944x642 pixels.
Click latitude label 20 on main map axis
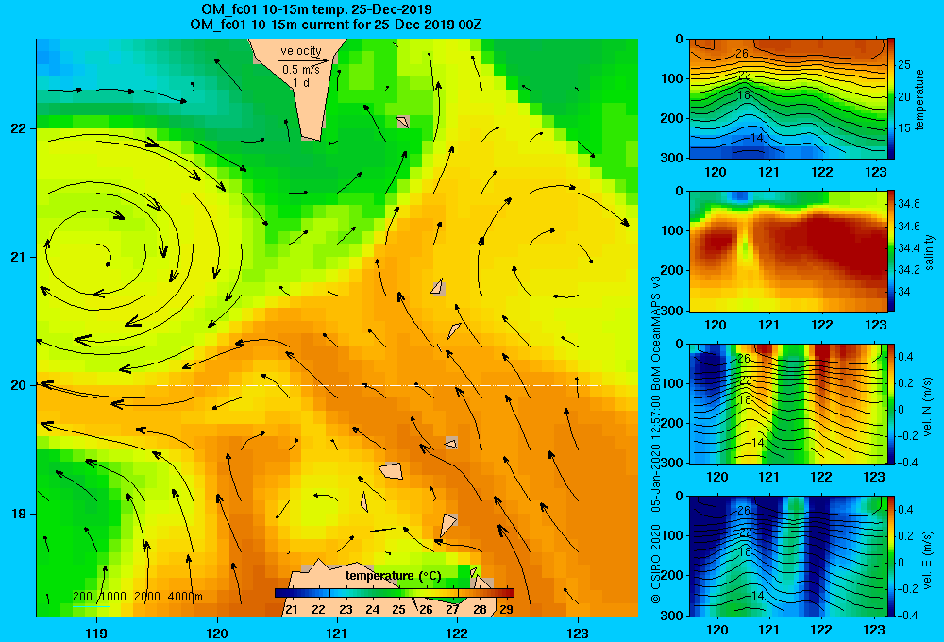18,385
